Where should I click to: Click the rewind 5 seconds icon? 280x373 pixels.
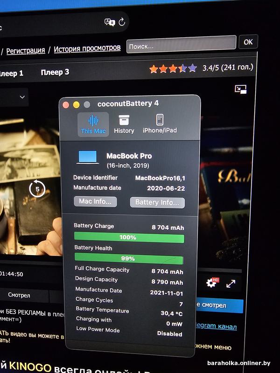point(37,189)
